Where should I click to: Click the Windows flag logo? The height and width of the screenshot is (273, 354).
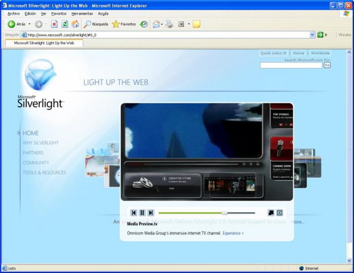[x=346, y=14]
